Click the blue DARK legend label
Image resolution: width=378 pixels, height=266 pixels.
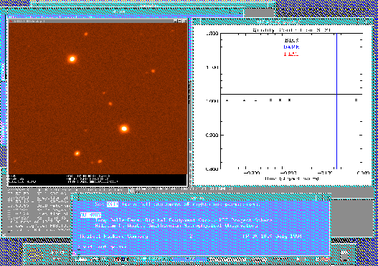tap(291, 47)
